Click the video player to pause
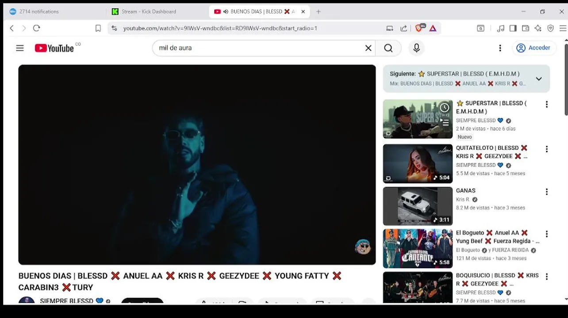This screenshot has width=568, height=318. pyautogui.click(x=197, y=165)
